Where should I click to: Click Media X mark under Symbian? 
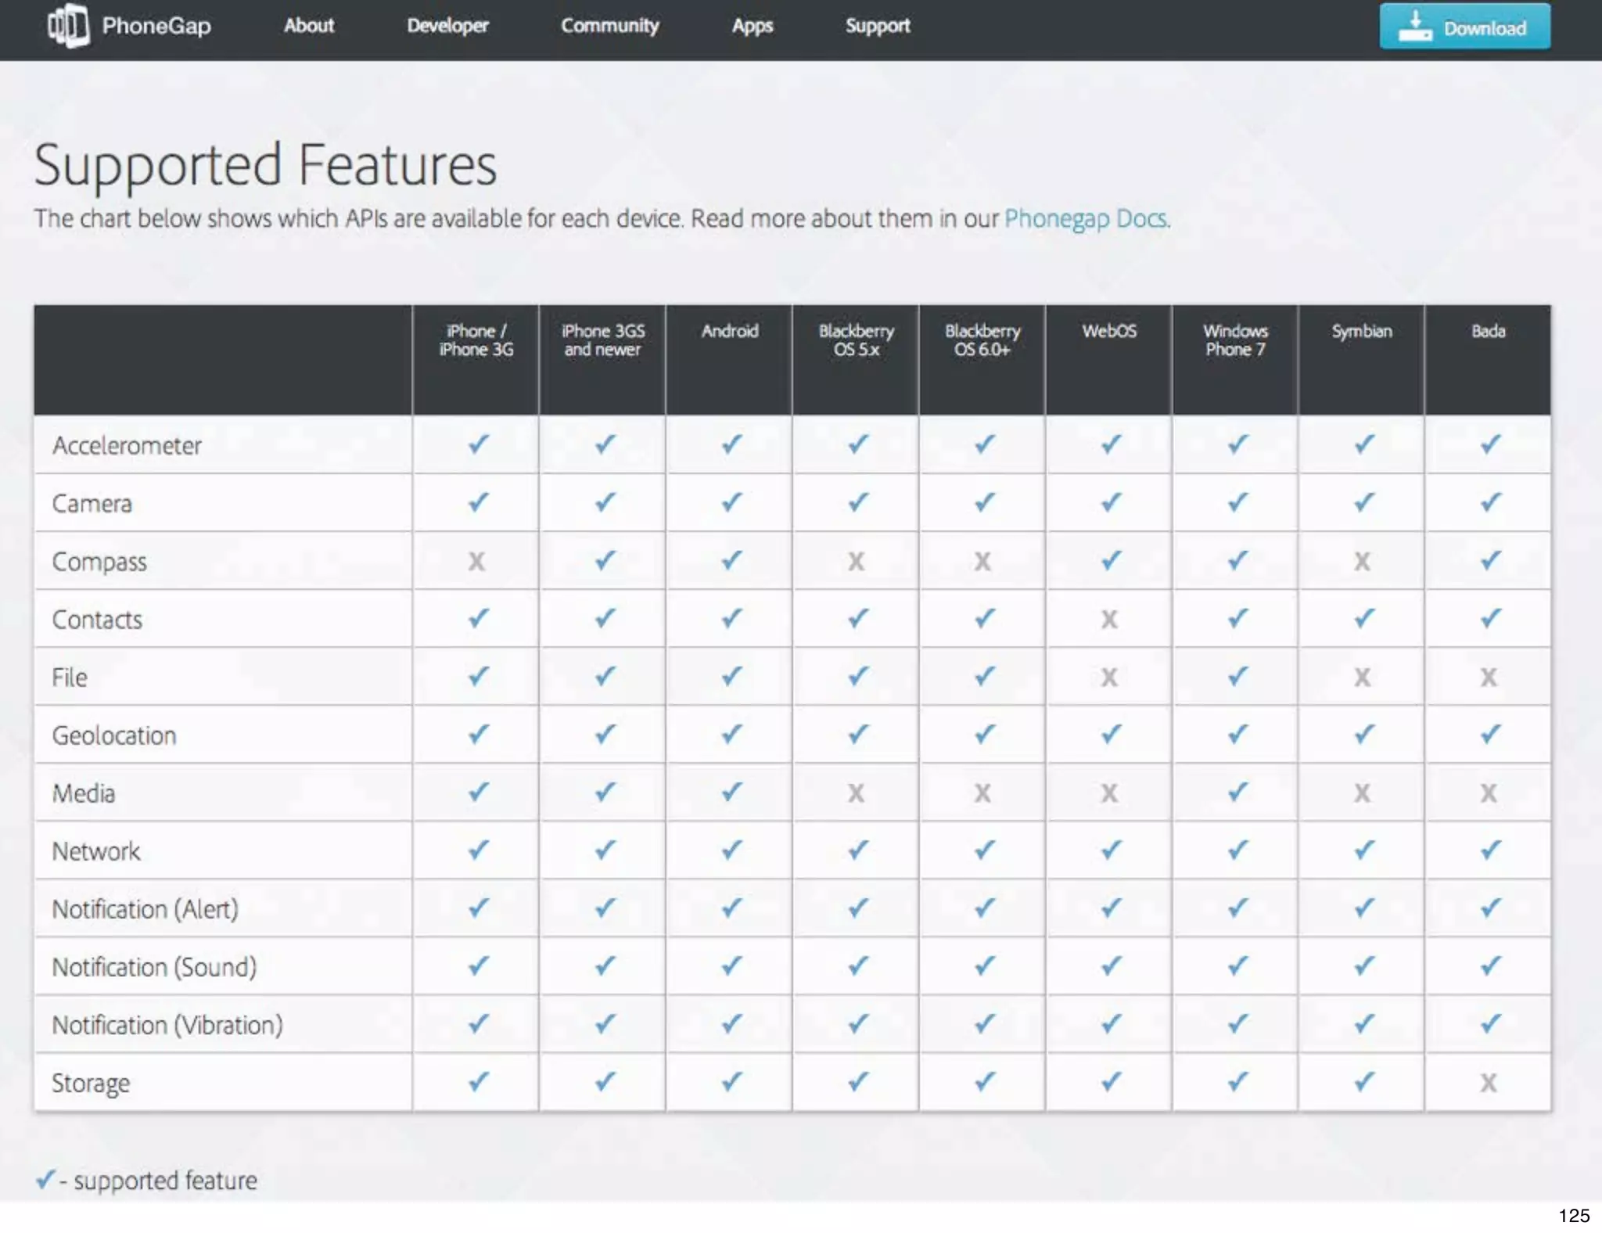click(1362, 793)
